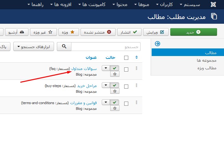Open the article قوانین و مقررات
Screen dimensions: 224x163
83,103
